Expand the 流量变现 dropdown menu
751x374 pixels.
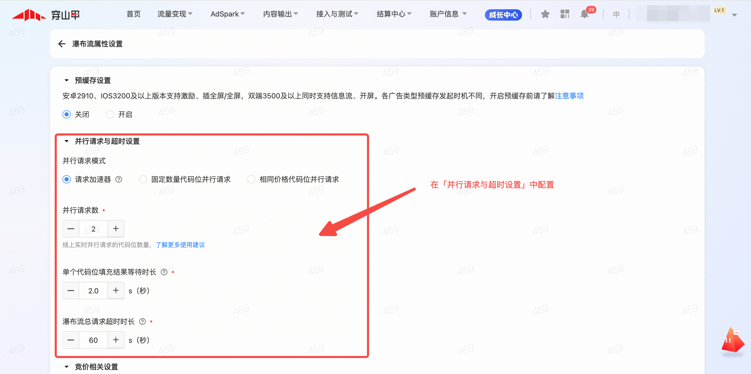pos(174,14)
